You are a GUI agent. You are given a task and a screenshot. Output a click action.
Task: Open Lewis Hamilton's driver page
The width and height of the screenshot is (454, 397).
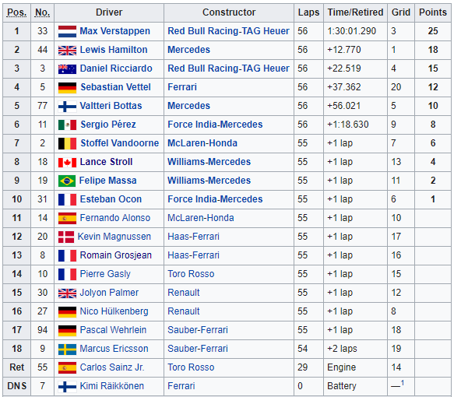coord(114,50)
